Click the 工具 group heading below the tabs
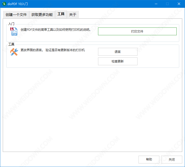Image resolution: width=185 pixels, height=167 pixels. (11, 44)
